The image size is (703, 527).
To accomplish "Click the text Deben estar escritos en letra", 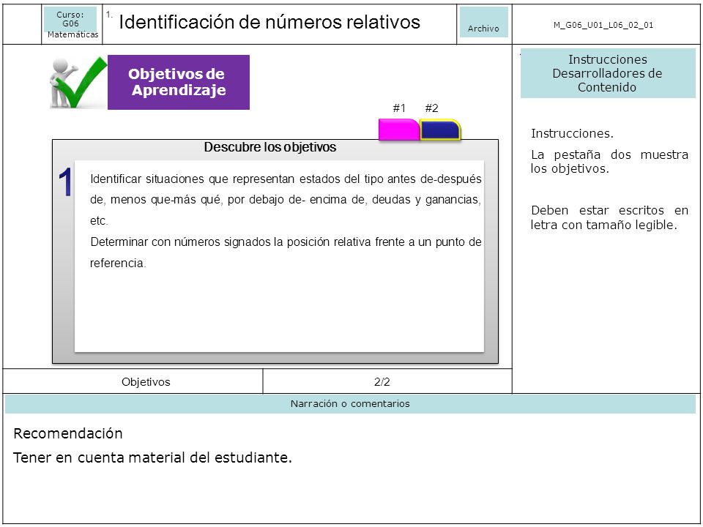I will pos(609,217).
